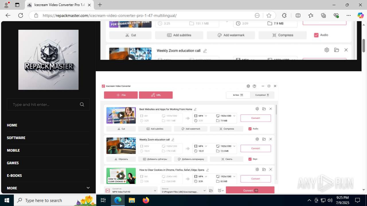Switch to In line tab
The image size is (367, 206).
coord(238,95)
